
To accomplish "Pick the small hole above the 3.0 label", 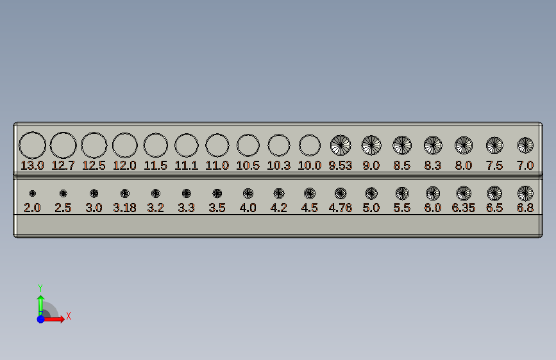I will (94, 193).
